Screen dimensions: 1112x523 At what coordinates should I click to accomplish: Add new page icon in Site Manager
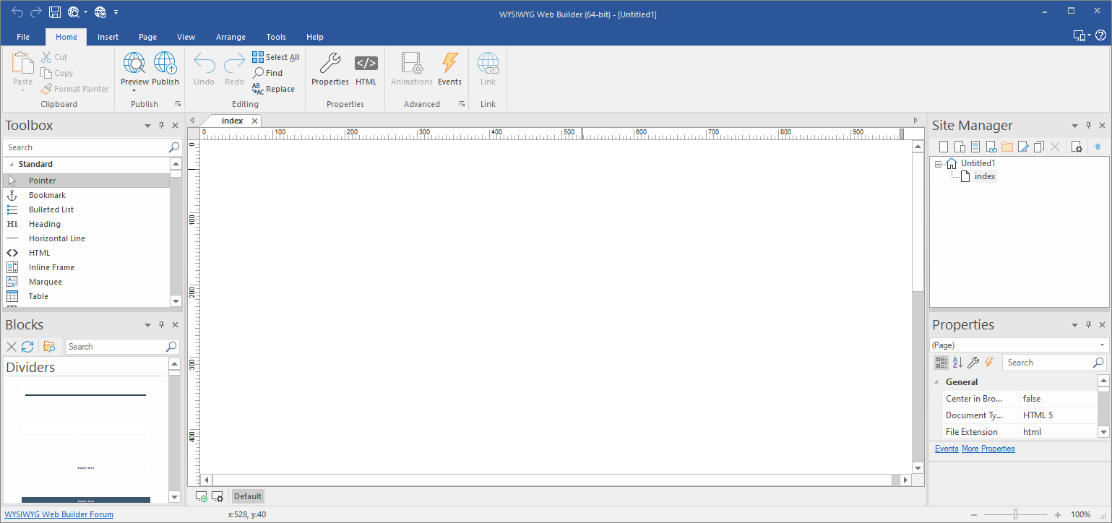point(944,147)
